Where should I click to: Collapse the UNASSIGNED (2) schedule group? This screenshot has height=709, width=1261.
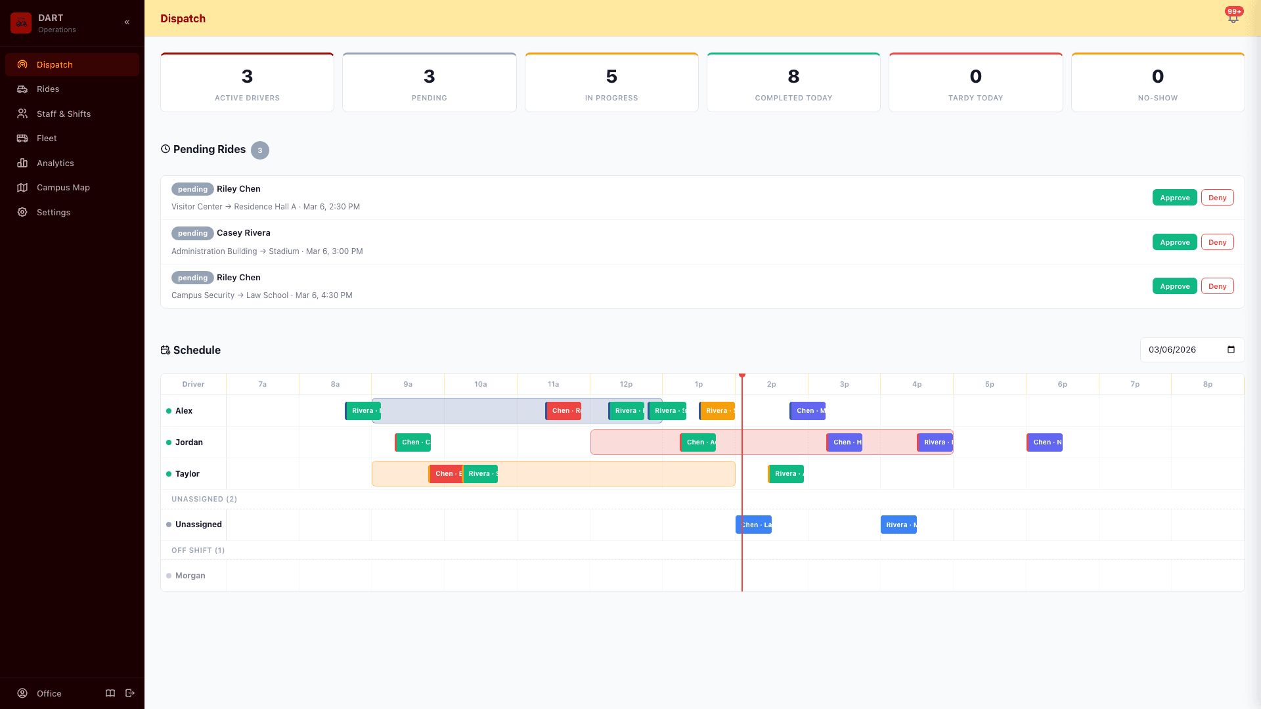coord(204,499)
